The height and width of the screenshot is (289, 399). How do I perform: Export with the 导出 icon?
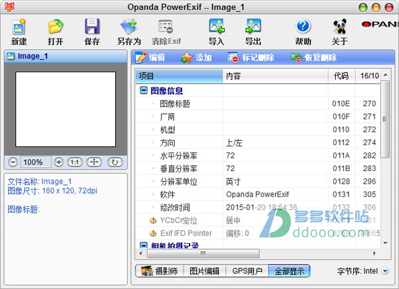click(253, 27)
